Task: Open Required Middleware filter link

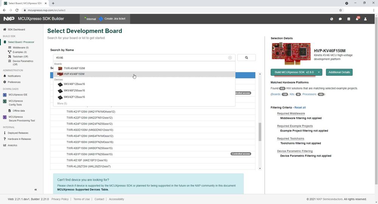Action: pyautogui.click(x=291, y=114)
